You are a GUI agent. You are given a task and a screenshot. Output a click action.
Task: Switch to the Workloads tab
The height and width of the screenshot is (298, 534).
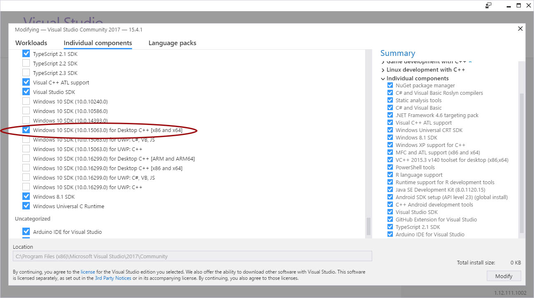coord(31,43)
